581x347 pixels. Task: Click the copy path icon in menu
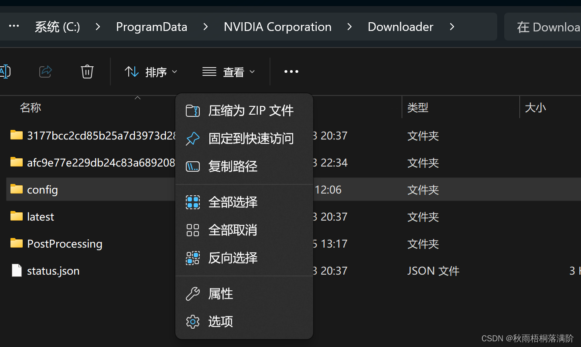(x=193, y=167)
